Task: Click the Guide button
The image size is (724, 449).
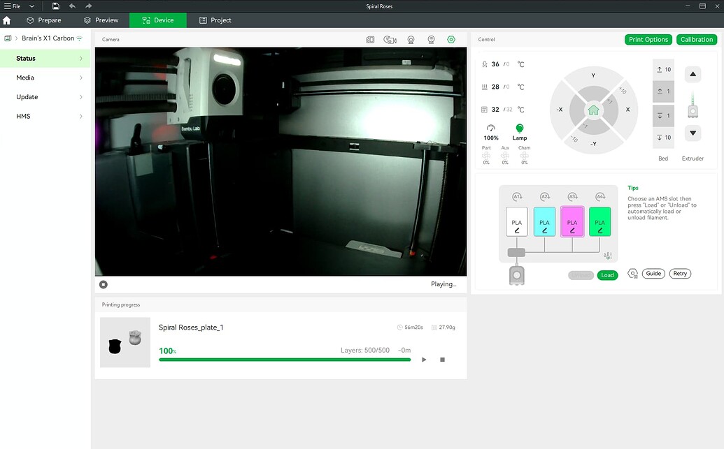Action: click(653, 274)
